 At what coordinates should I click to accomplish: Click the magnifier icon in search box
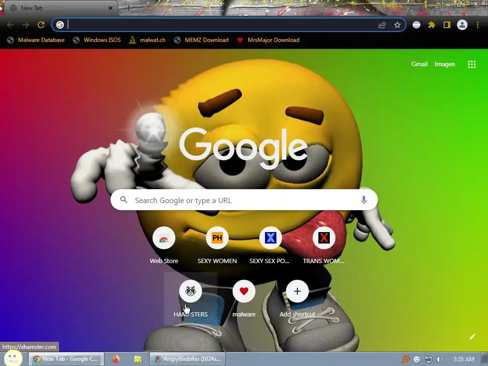123,200
